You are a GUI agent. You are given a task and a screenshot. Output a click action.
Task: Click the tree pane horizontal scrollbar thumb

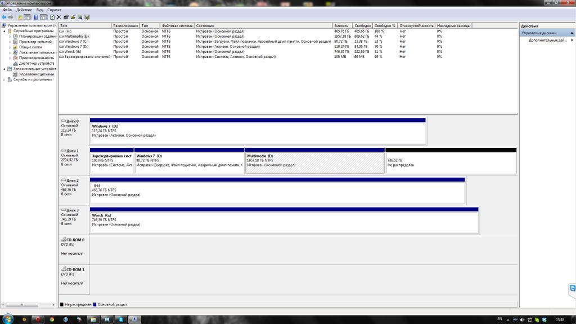(x=22, y=304)
